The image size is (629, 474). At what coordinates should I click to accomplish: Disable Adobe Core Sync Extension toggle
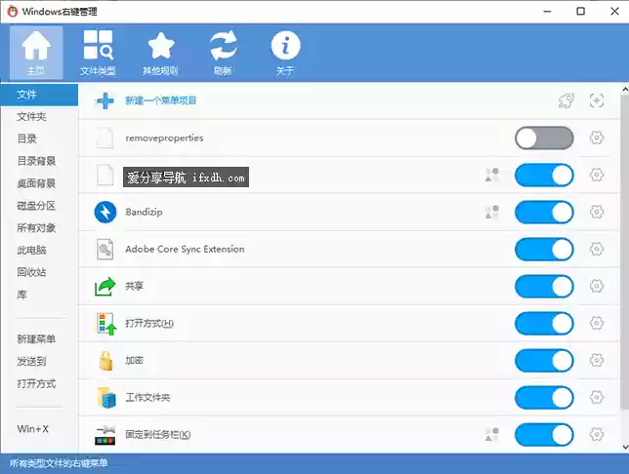tap(544, 250)
